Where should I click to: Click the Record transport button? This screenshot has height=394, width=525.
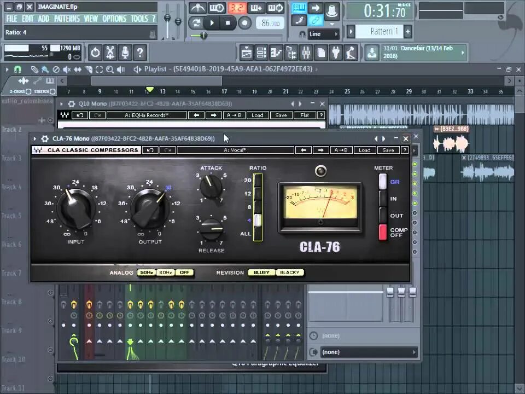(x=245, y=23)
